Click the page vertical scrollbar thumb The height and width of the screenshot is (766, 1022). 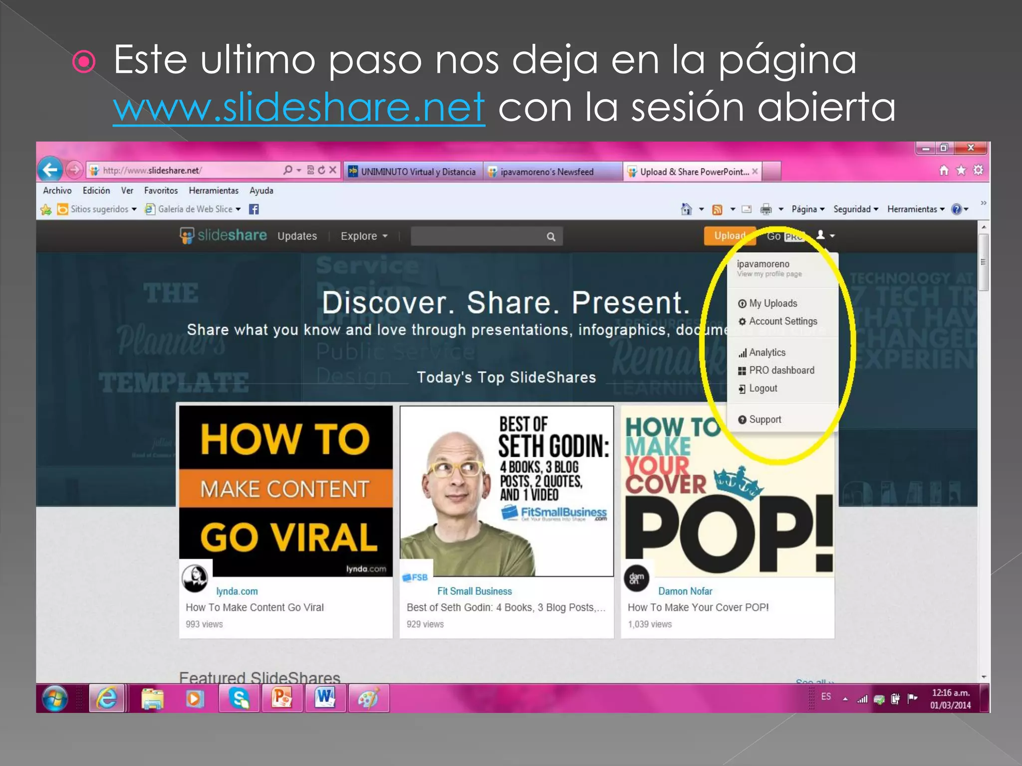click(x=984, y=262)
